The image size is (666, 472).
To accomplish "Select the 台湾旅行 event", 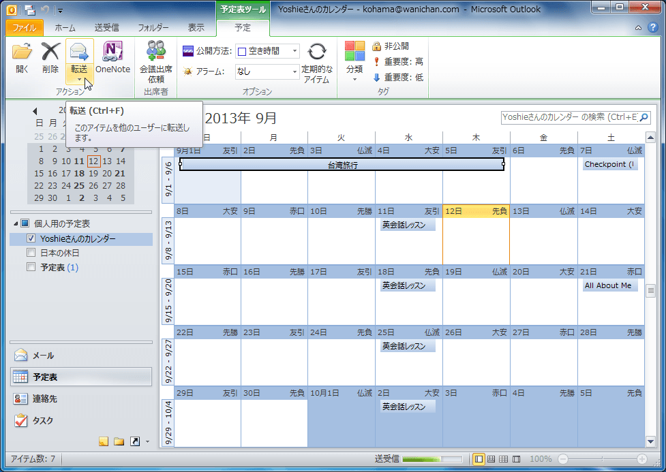I will [x=342, y=165].
